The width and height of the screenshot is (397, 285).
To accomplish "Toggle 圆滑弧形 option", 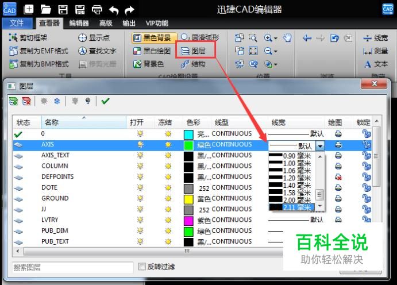I will [199, 37].
